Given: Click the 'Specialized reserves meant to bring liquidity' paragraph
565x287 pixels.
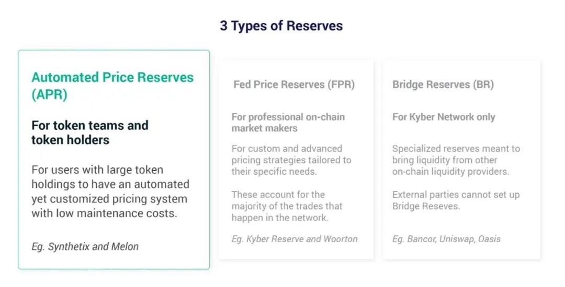Looking at the screenshot, I should tap(456, 160).
